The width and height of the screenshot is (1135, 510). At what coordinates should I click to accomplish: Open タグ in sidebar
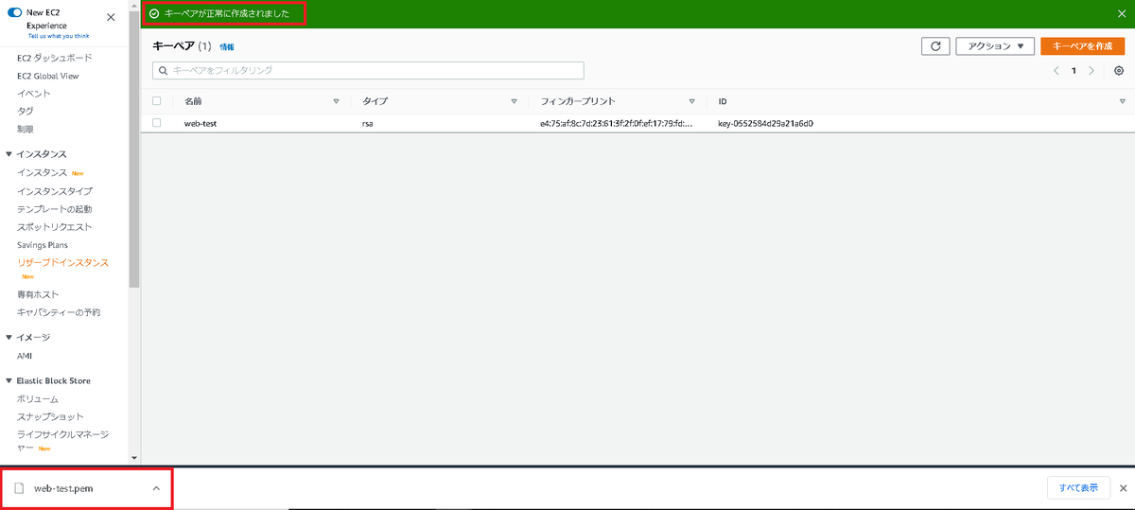coord(26,111)
